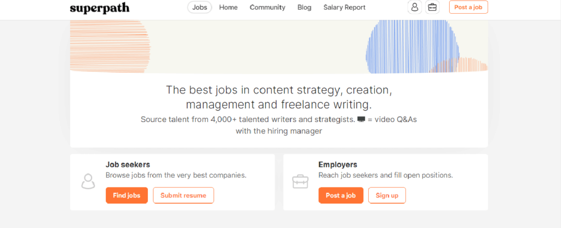Screen dimensions: 561x228
Task: Open the Blog page from navigation
Action: (304, 7)
